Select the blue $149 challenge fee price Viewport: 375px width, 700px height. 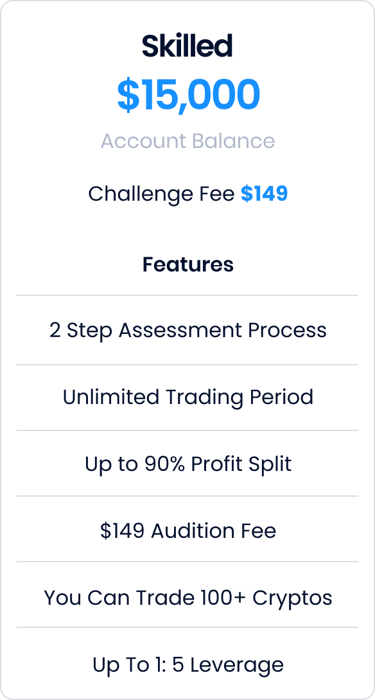264,194
